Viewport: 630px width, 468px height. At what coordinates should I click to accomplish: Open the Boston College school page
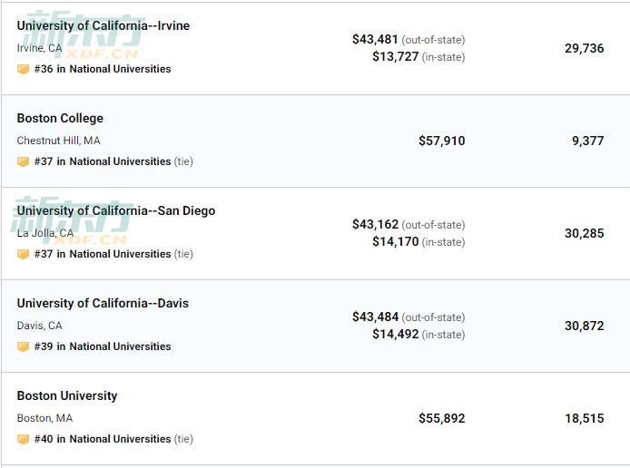[x=60, y=119]
